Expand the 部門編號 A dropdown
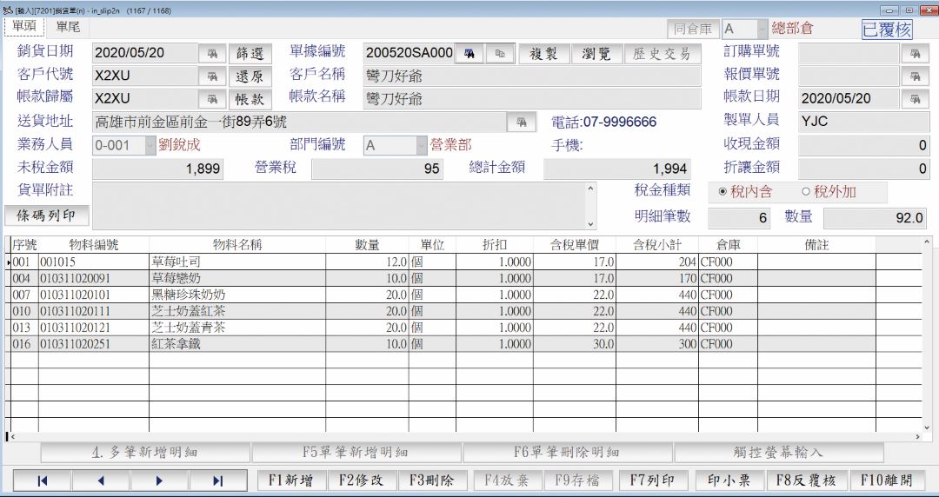The width and height of the screenshot is (939, 497). [x=421, y=145]
